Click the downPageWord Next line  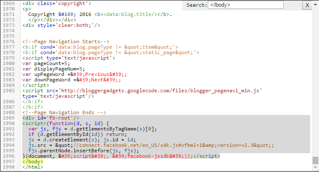pos(71,80)
